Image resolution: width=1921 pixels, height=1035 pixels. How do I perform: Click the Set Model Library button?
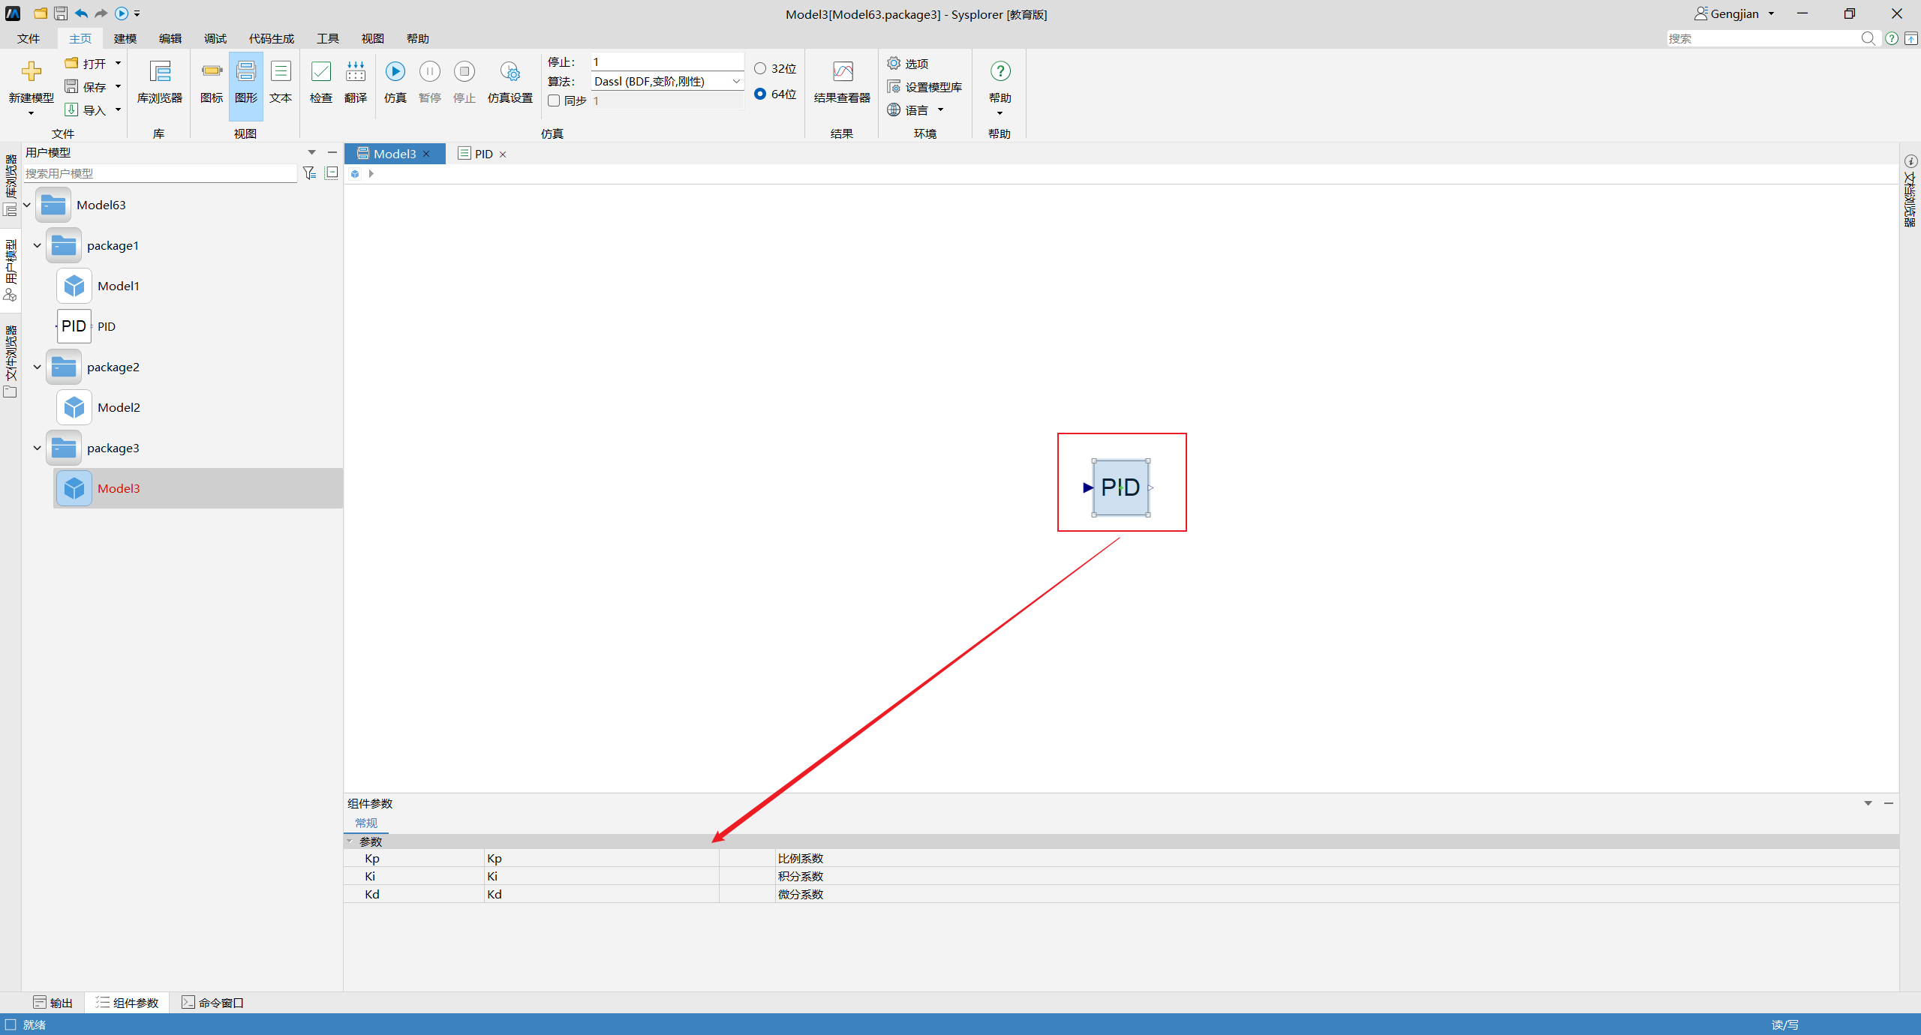tap(924, 87)
